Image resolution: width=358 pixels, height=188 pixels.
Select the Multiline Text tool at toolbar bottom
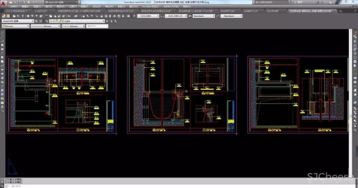(x=3, y=107)
